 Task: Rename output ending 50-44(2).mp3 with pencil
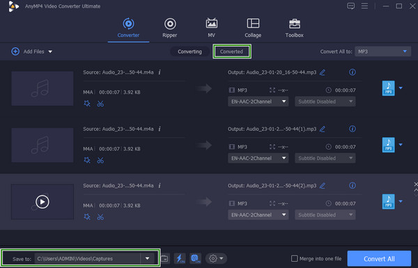coord(323,186)
